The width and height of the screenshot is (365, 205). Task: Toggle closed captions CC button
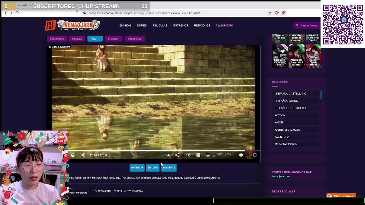tap(198, 155)
